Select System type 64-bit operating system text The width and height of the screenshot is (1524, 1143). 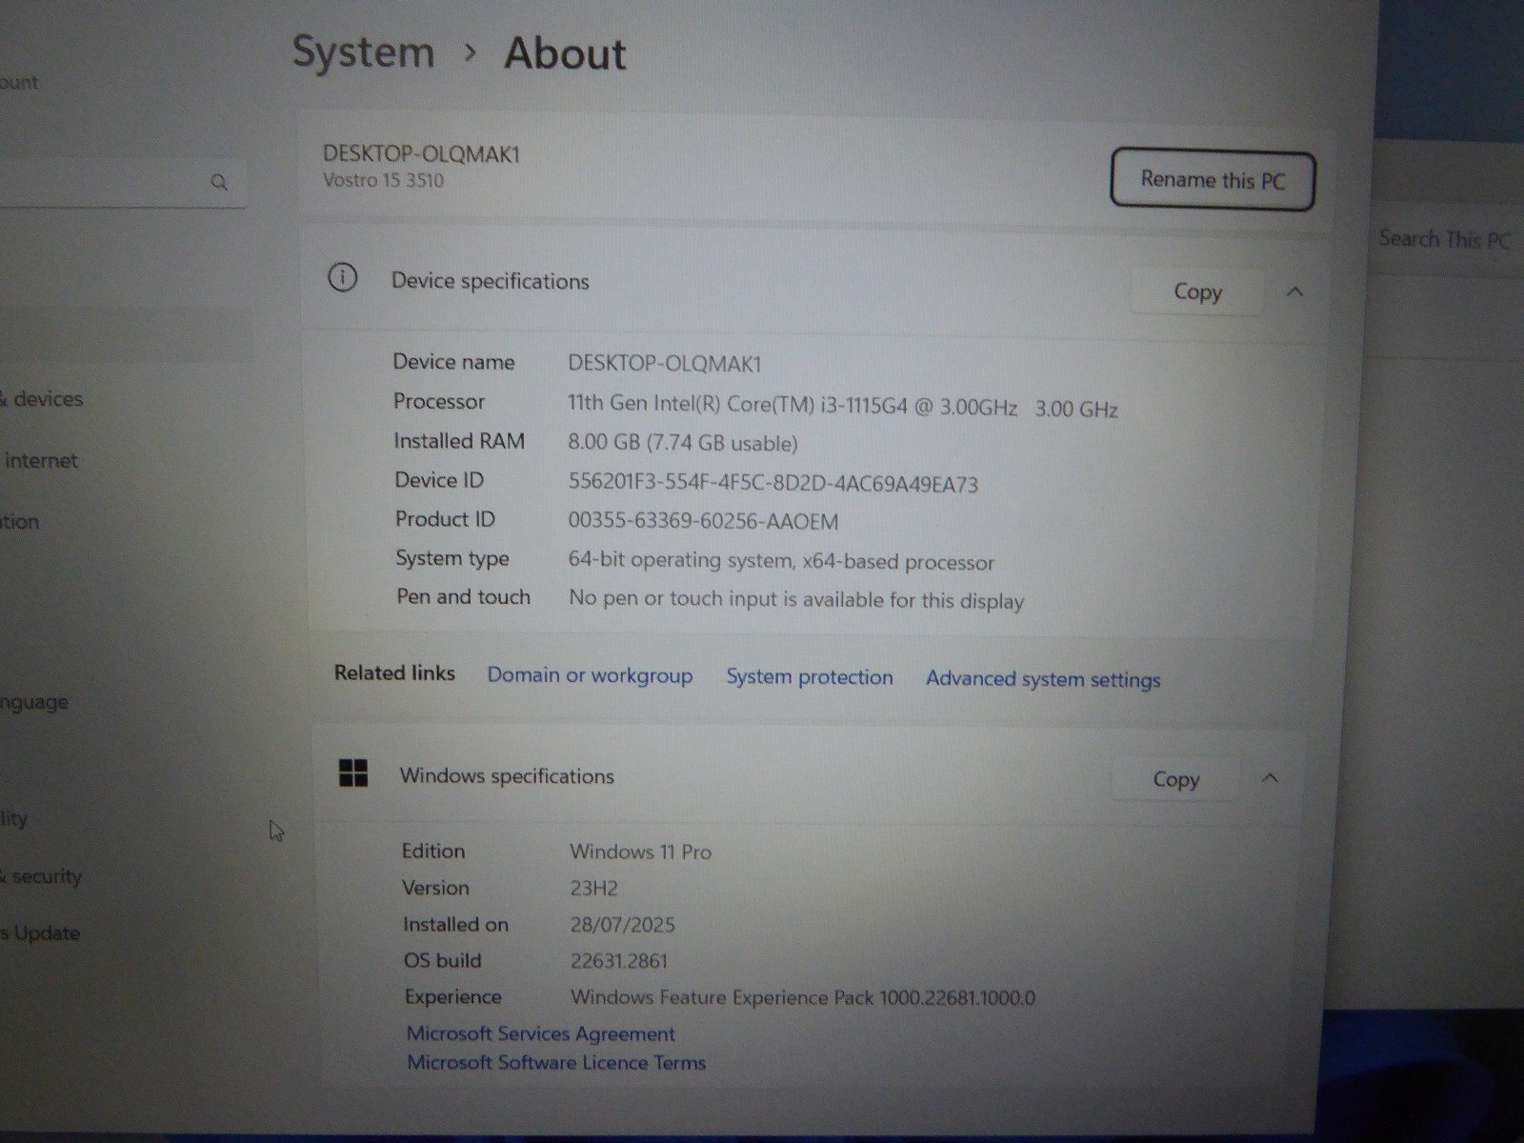coord(781,561)
